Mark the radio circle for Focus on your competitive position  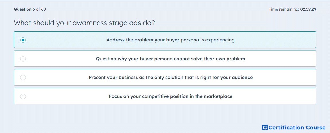23,96
